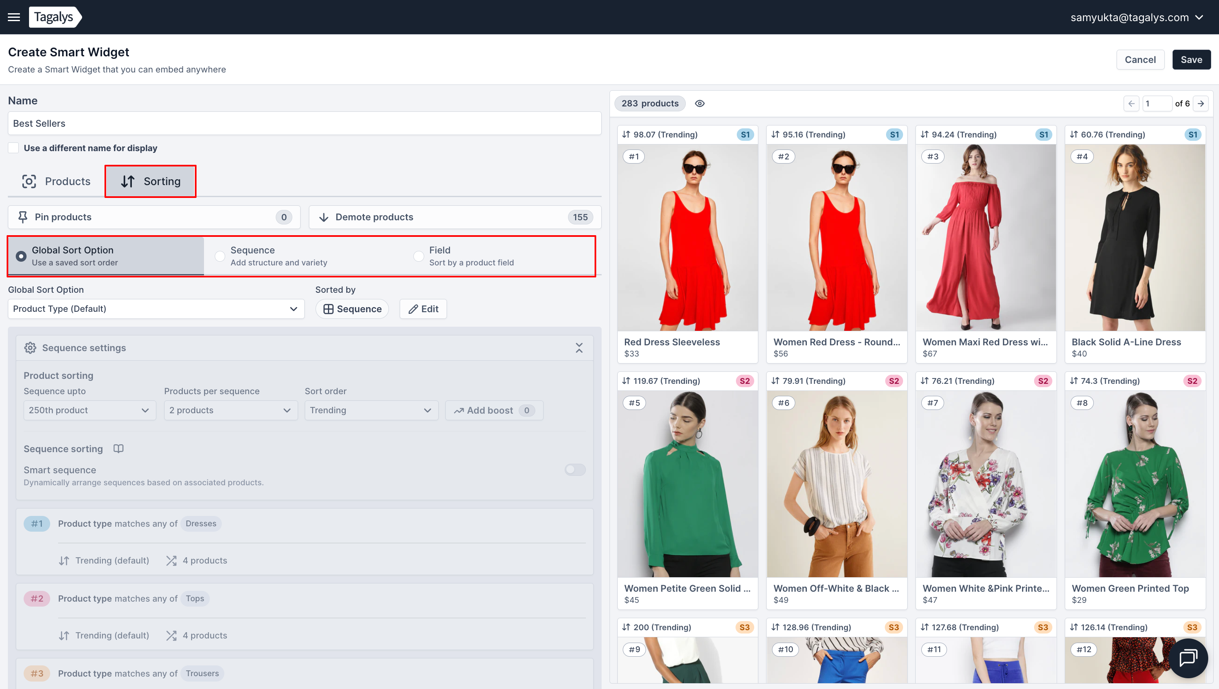Check 'Use a different name for display'
Screen dimensions: 1219x689
(x=14, y=148)
